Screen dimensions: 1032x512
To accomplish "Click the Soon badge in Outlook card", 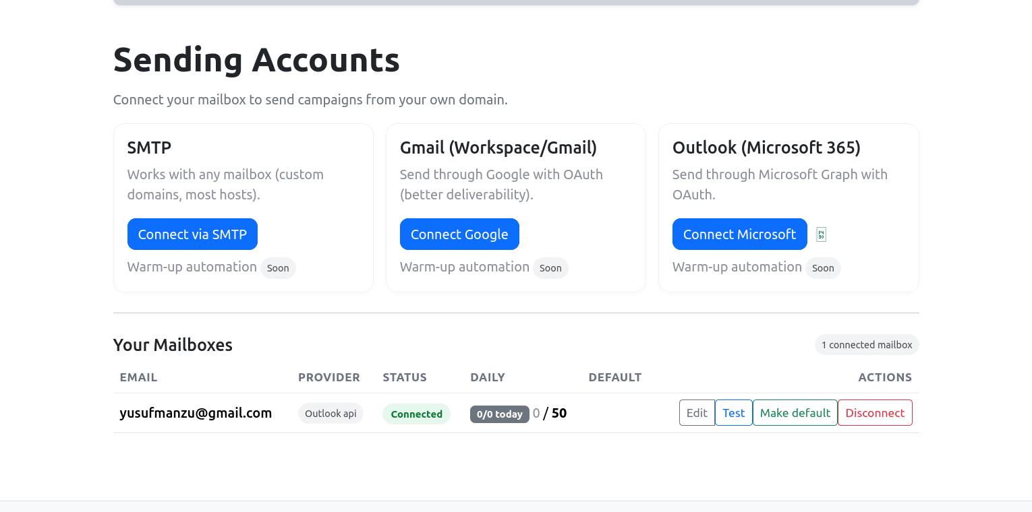I will coord(823,268).
